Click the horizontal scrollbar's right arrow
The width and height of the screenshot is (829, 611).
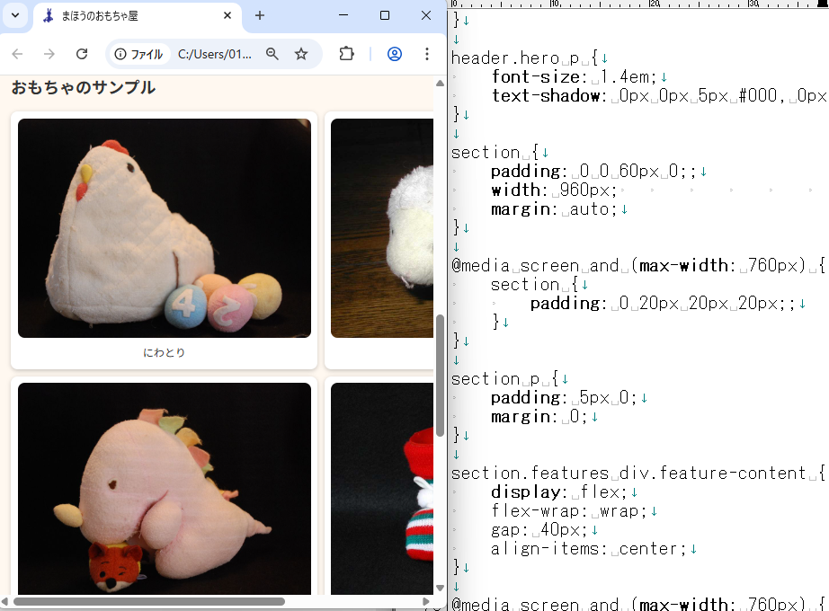[426, 601]
